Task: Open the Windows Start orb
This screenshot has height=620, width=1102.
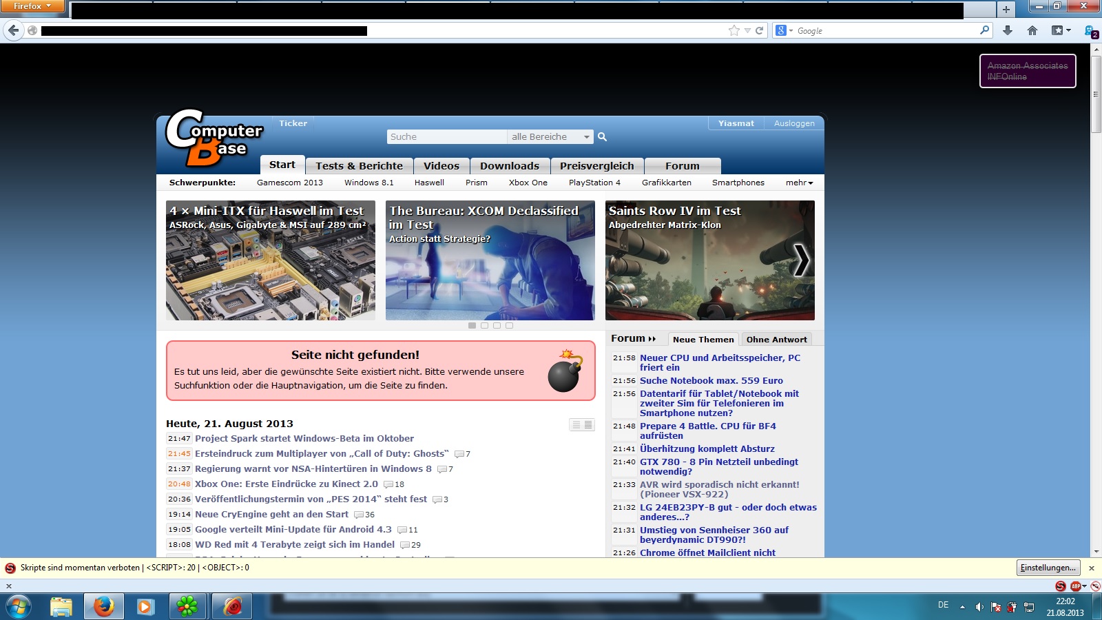Action: click(19, 606)
